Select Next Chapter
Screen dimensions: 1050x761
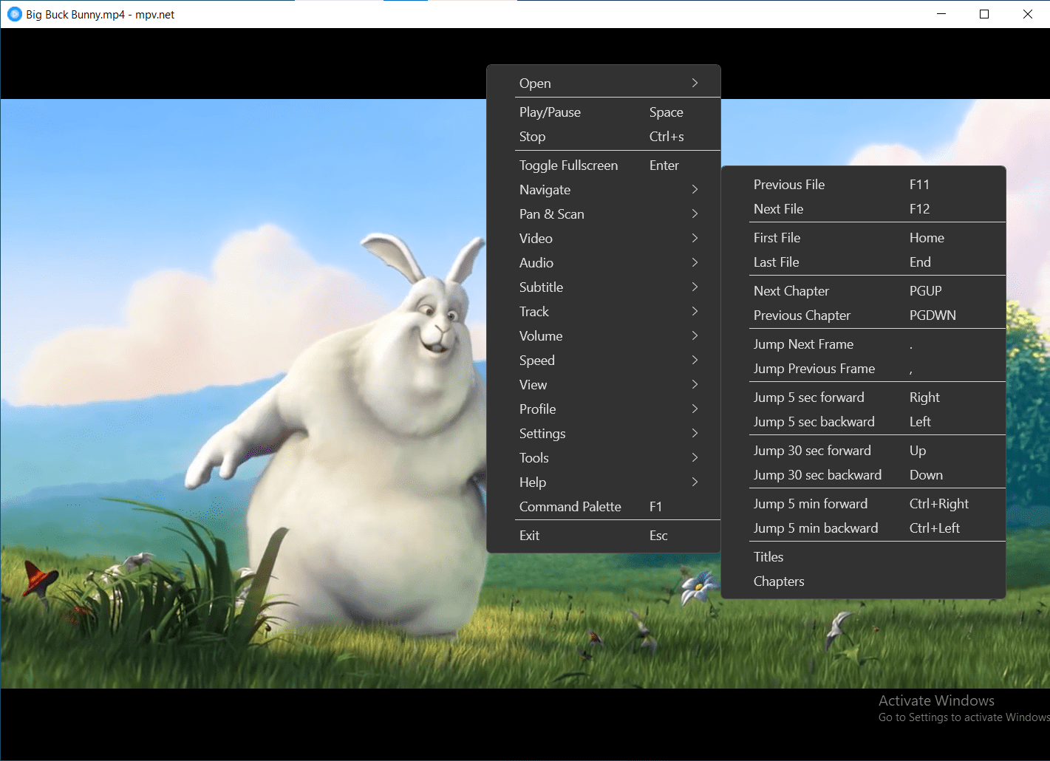point(864,291)
